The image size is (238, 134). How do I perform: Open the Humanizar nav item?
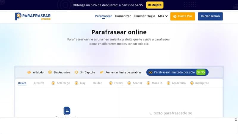[x=123, y=16]
